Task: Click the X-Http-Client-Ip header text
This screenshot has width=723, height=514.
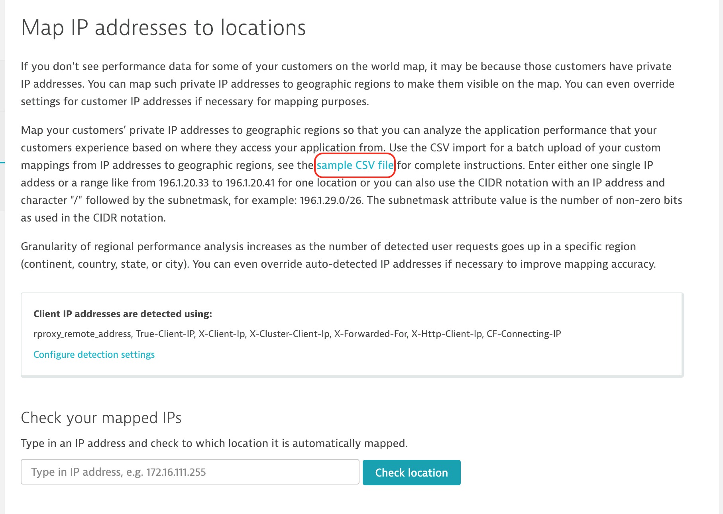Action: [x=446, y=334]
